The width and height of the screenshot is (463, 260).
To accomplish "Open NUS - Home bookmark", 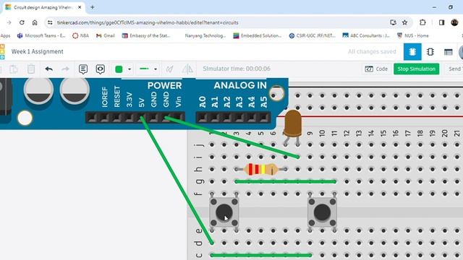I will point(413,35).
